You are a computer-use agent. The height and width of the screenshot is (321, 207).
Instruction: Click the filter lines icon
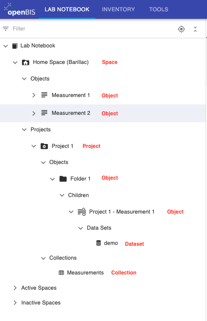click(x=6, y=29)
